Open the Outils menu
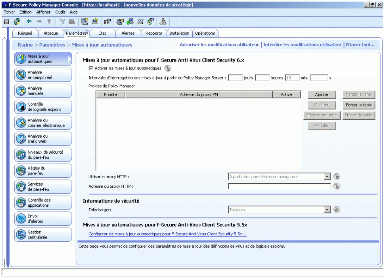The image size is (385, 278). click(x=60, y=12)
